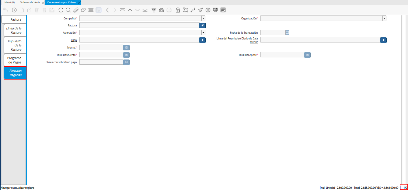The image size is (408, 190).
Task: Open Product Info barcode icon
Action: point(215,10)
